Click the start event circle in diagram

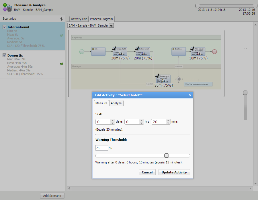(x=82, y=52)
